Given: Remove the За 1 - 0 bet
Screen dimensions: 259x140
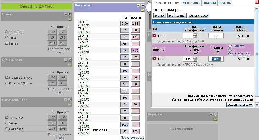Looking at the screenshot, I should tap(154, 36).
